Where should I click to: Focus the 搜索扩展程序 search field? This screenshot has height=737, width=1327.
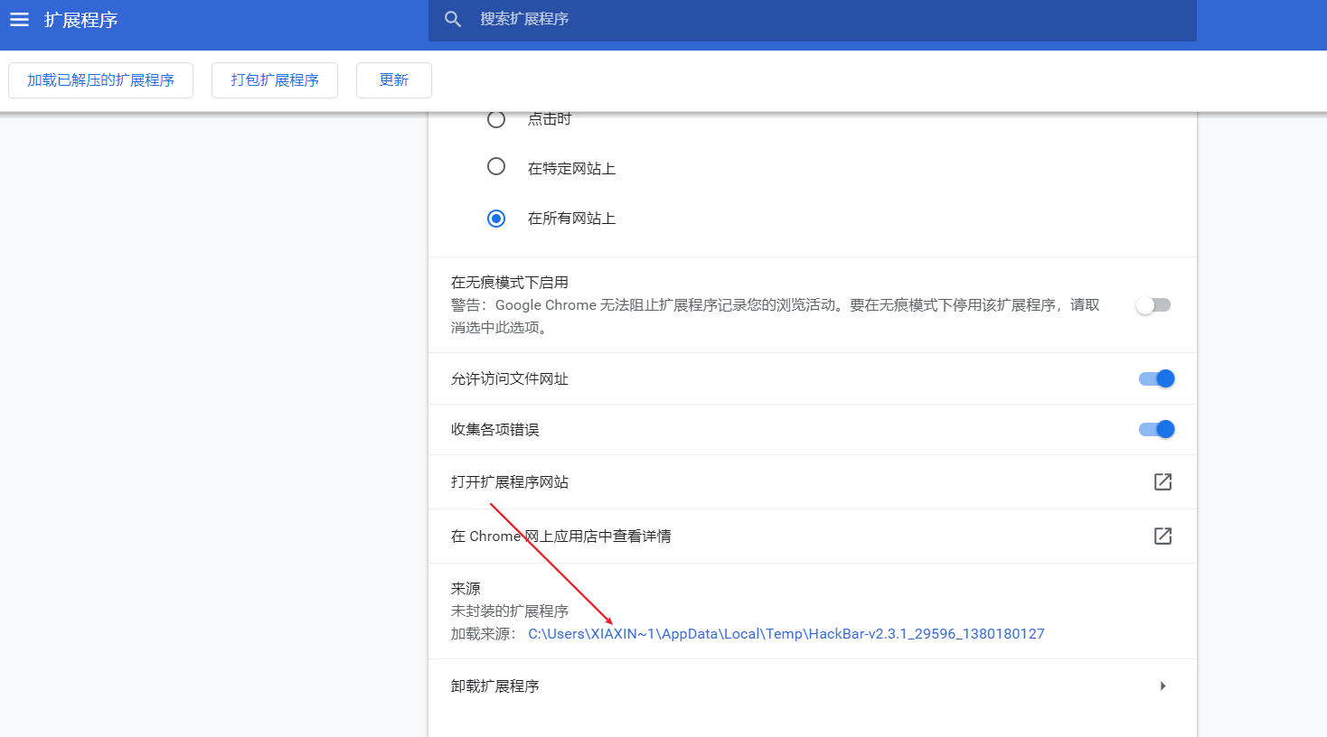pyautogui.click(x=812, y=19)
